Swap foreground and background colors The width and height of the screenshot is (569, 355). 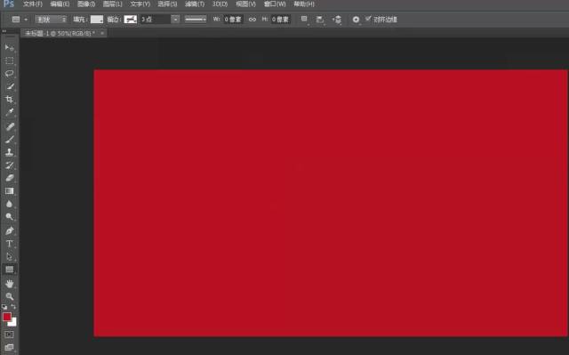tap(13, 307)
